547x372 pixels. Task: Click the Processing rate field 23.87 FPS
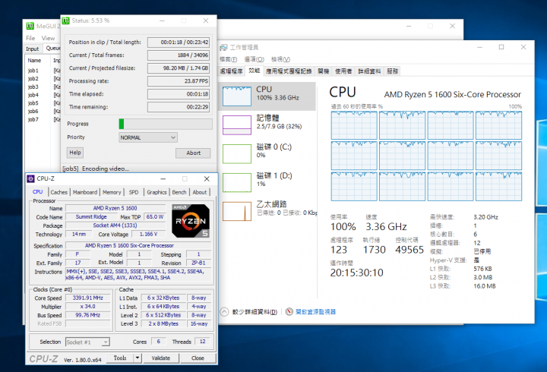pyautogui.click(x=179, y=81)
